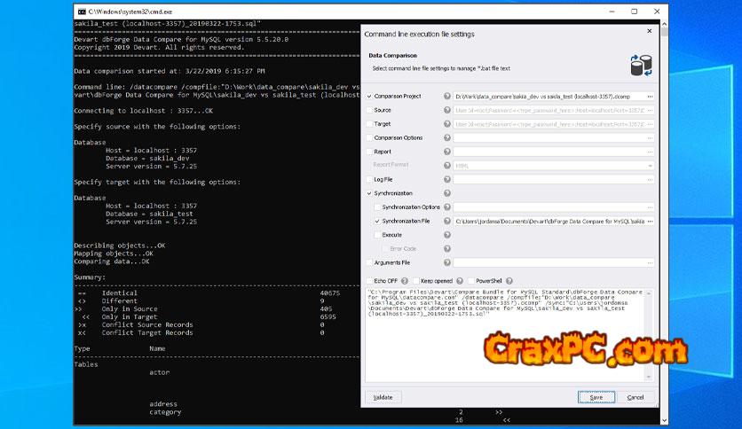Click the Save button

pyautogui.click(x=595, y=397)
